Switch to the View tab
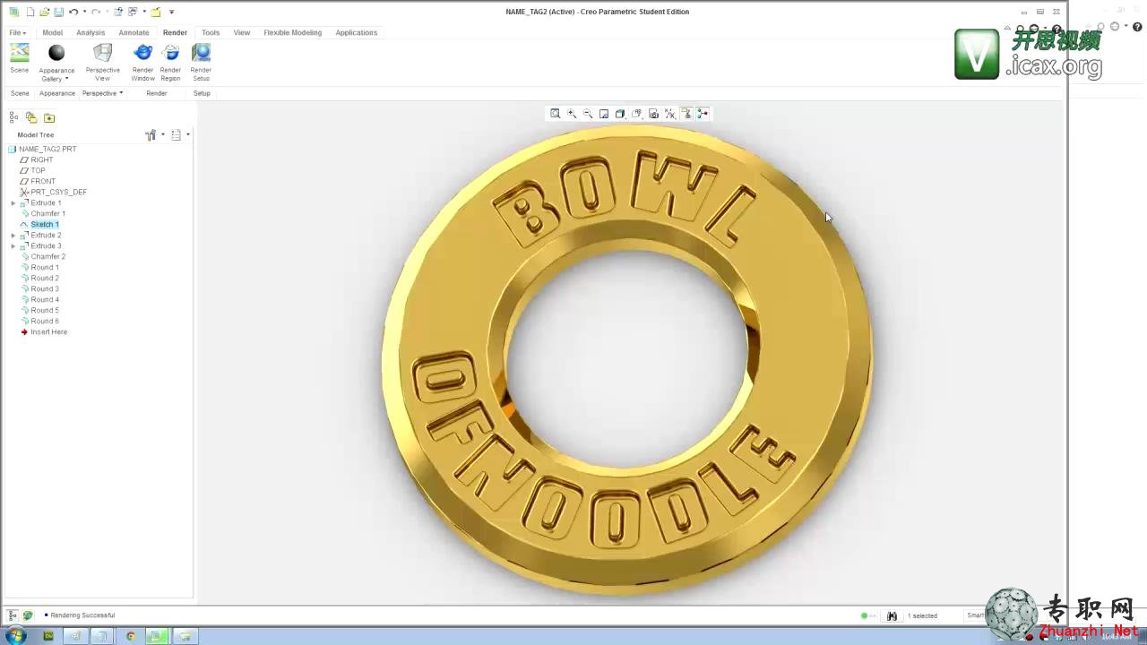Screen dimensions: 1147x645 pos(242,32)
